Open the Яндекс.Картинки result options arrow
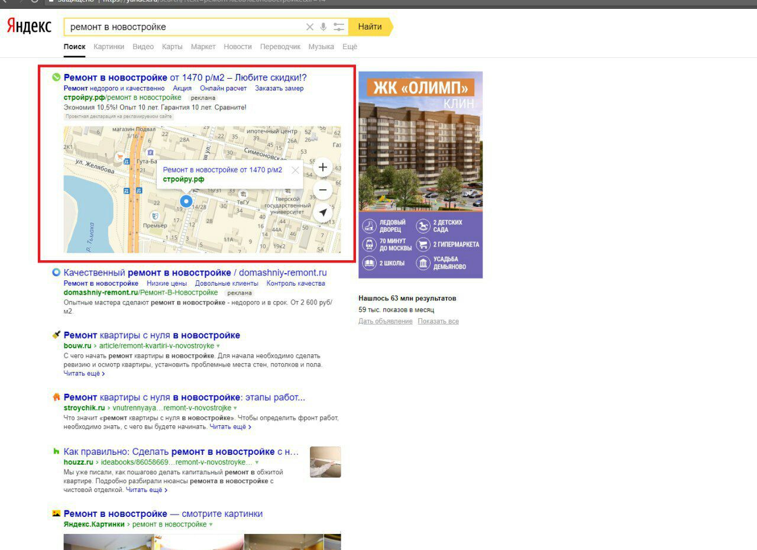 click(x=211, y=525)
